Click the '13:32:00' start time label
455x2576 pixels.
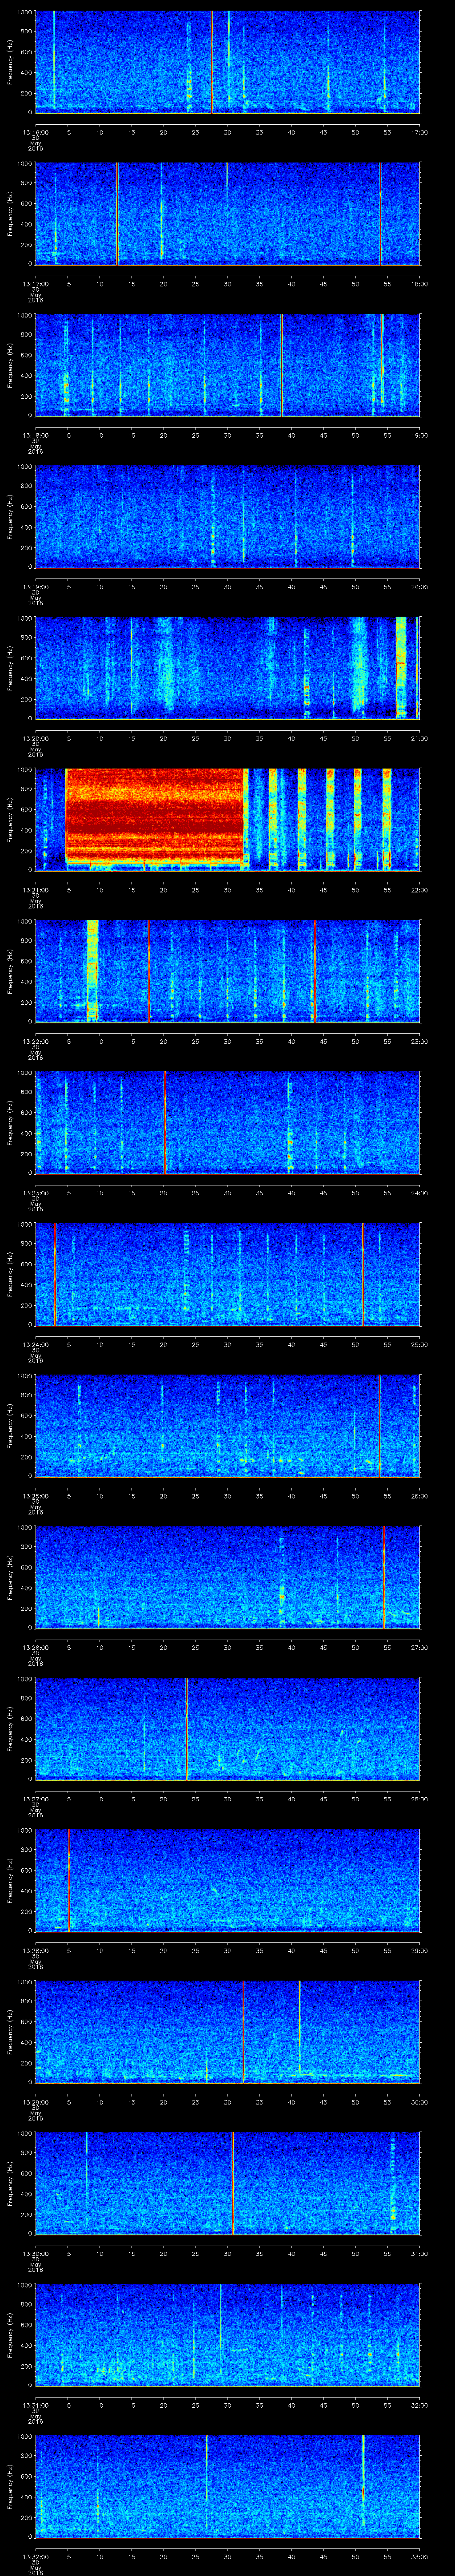(x=35, y=2555)
